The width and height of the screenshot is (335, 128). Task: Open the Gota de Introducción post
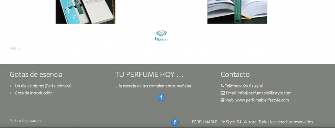[x=33, y=93]
